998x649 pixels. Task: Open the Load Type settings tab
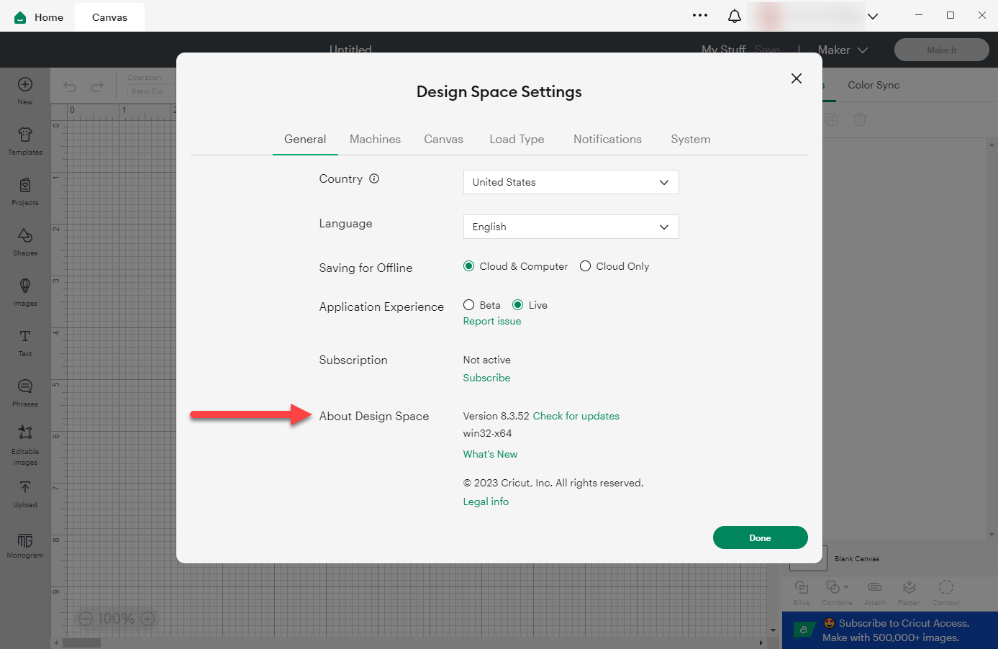517,140
